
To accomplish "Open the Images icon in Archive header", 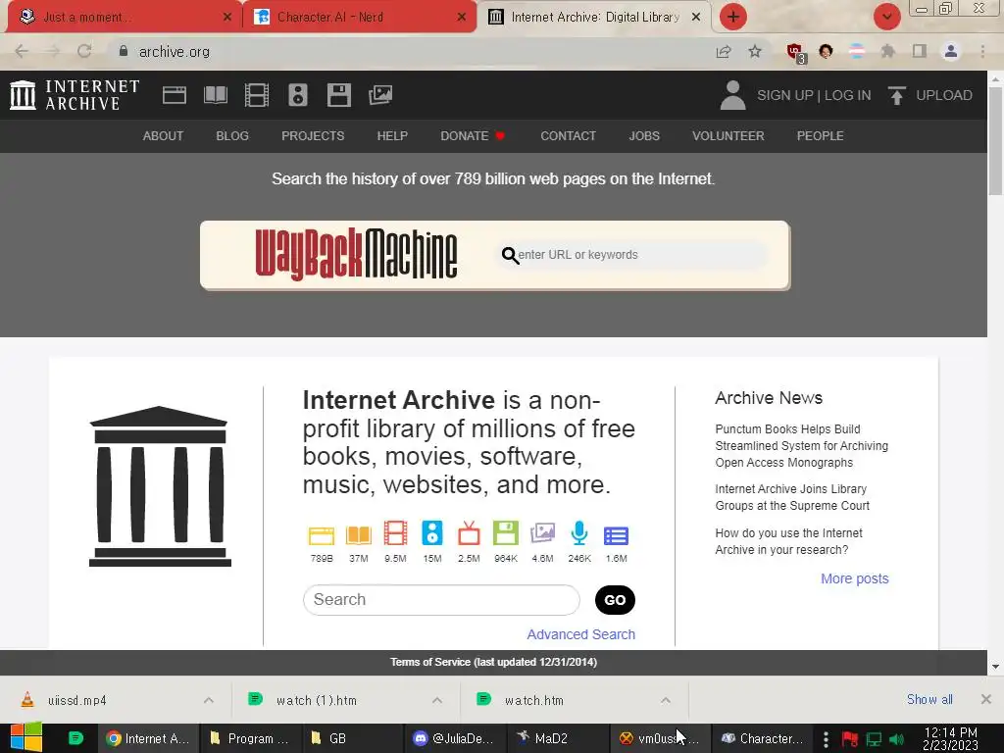I will pos(380,95).
